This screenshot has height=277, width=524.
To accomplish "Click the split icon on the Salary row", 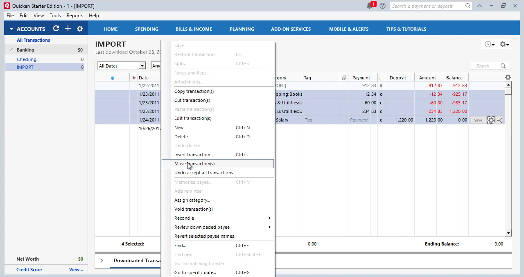I will click(499, 120).
